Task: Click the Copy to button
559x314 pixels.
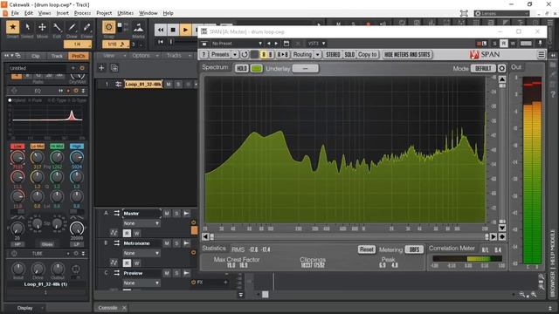Action: (x=367, y=54)
